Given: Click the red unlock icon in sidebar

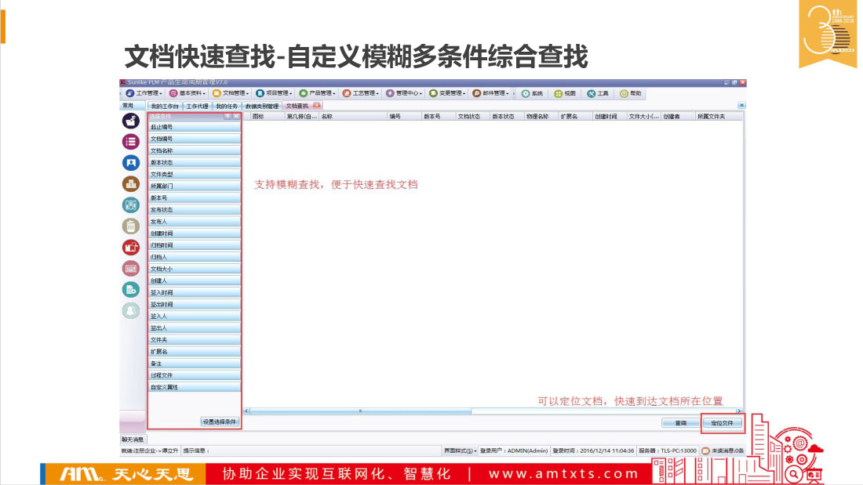Looking at the screenshot, I should pos(130,248).
